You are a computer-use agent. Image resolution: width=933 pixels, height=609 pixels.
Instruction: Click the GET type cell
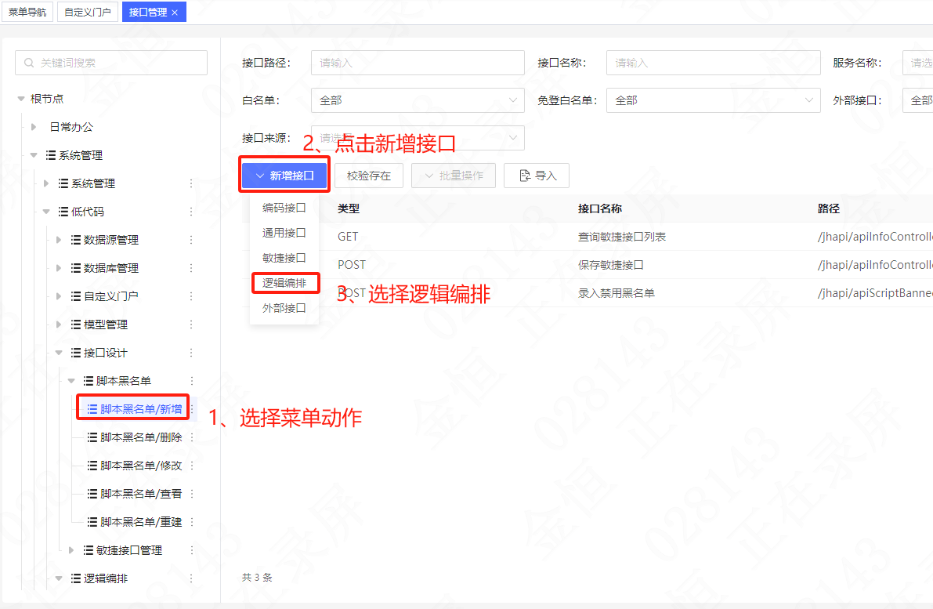tap(348, 237)
